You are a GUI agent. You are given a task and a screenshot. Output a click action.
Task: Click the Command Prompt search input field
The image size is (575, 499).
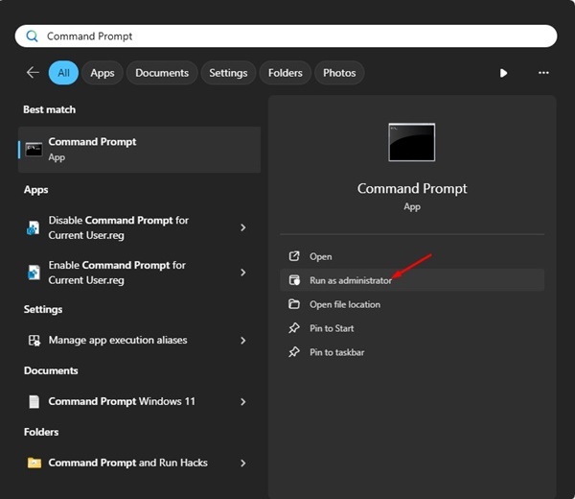coord(287,36)
